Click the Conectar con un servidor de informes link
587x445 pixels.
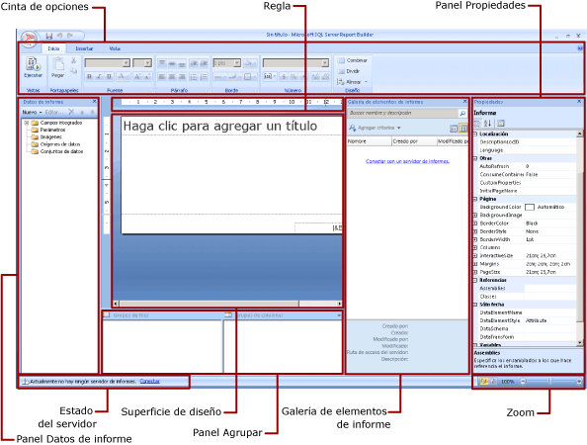pos(407,161)
